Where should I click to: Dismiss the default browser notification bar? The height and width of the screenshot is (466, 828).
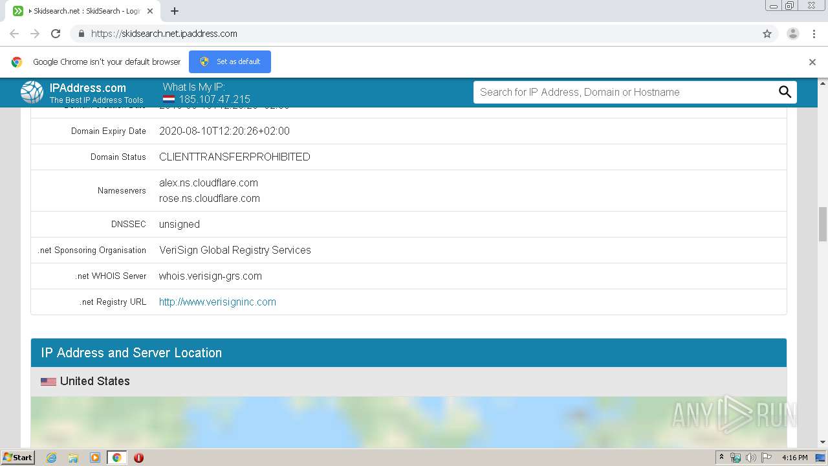[x=812, y=62]
